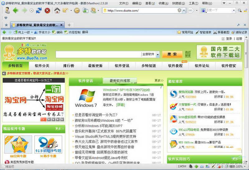The height and width of the screenshot is (170, 249).
Task: Click the magnifier search icon in the toolbar
Action: [239, 11]
